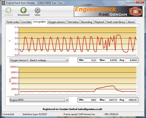Click the Min 1066 rpm field

point(91,100)
